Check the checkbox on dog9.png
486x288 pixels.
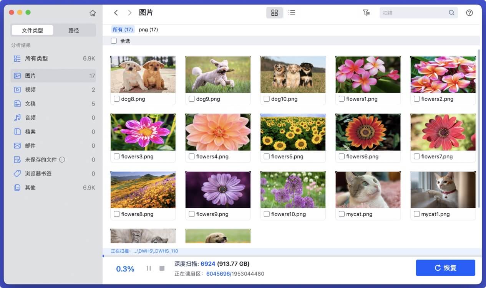(x=192, y=99)
